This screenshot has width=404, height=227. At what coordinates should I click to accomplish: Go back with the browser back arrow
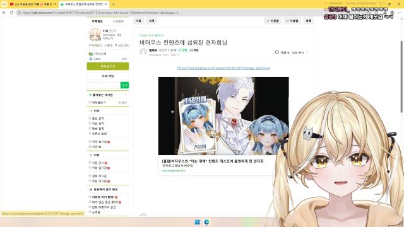coord(4,13)
